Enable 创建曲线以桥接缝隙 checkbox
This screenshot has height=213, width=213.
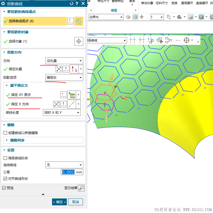(x=5, y=133)
